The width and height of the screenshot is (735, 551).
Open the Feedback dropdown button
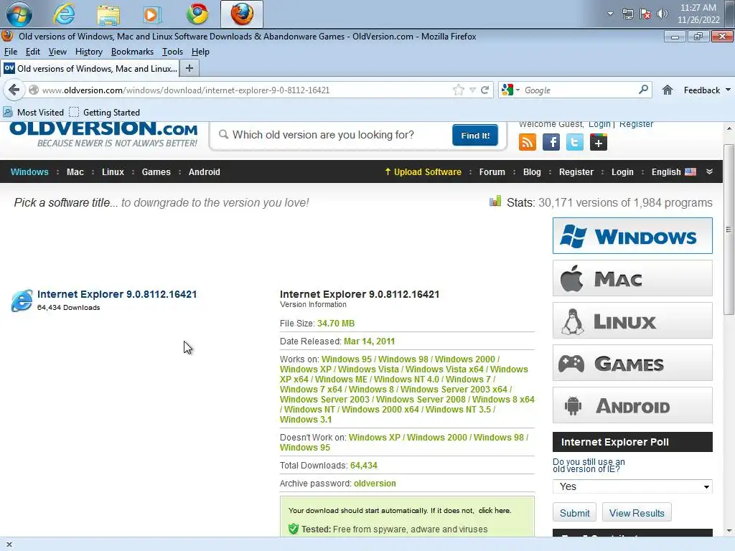coord(707,90)
